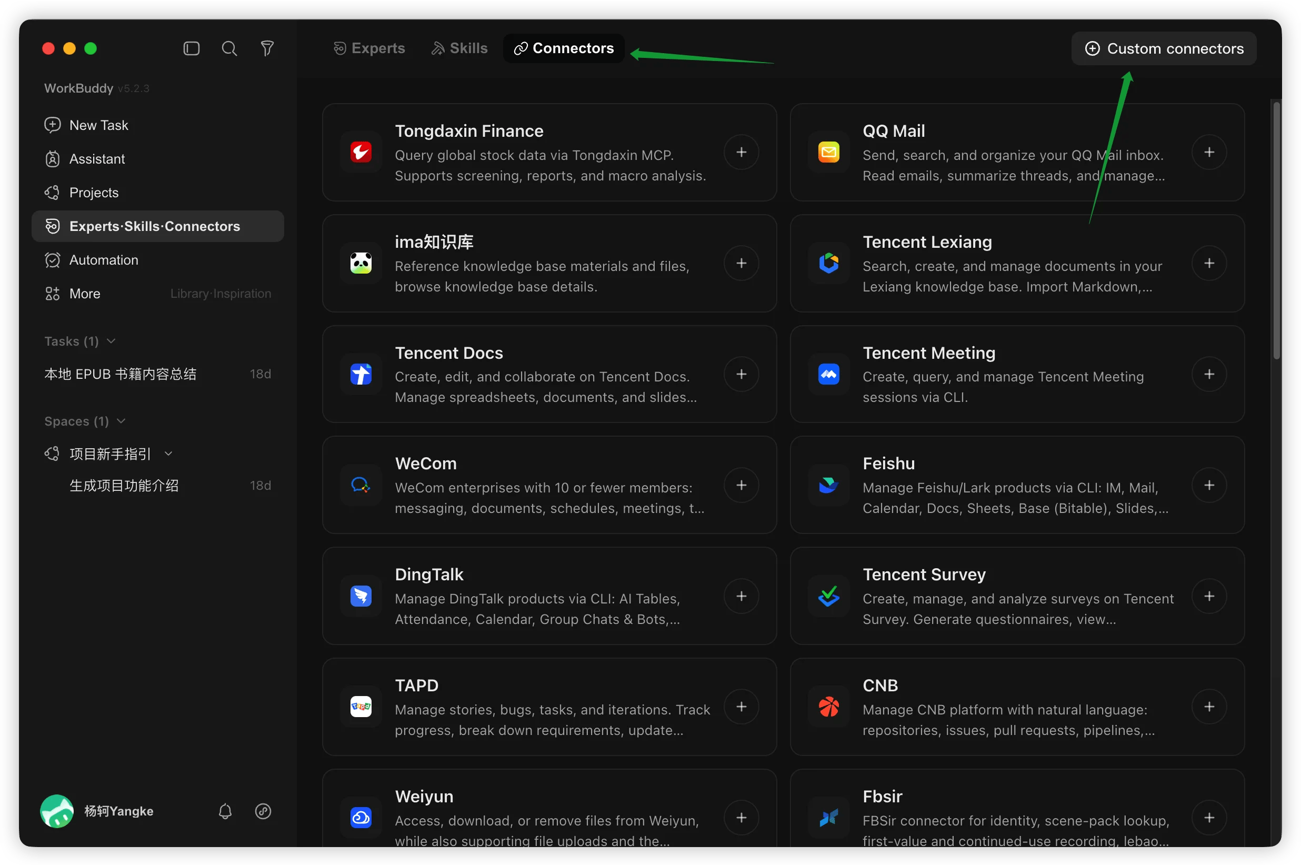Click the CNB logo icon

tap(829, 707)
